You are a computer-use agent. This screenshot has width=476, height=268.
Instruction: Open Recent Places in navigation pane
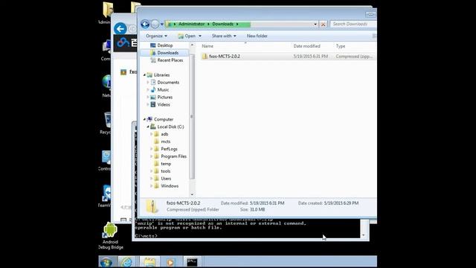pos(170,60)
